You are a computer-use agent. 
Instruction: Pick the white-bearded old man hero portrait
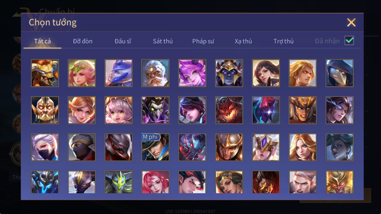(x=155, y=73)
